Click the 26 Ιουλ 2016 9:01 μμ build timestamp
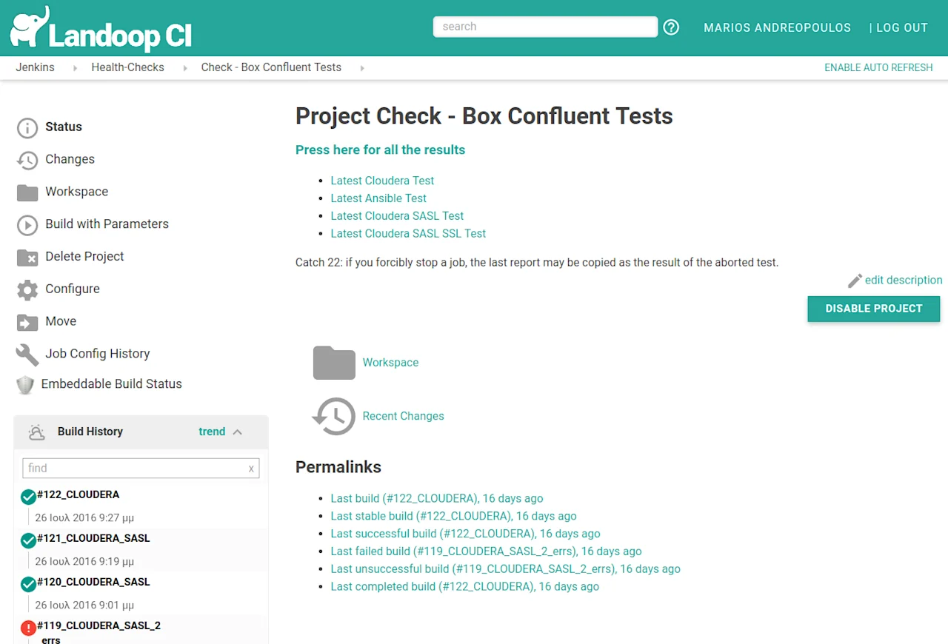Image resolution: width=948 pixels, height=644 pixels. 84,605
